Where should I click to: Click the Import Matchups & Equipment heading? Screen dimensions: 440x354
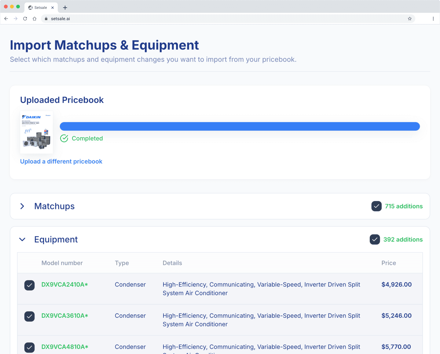point(105,45)
